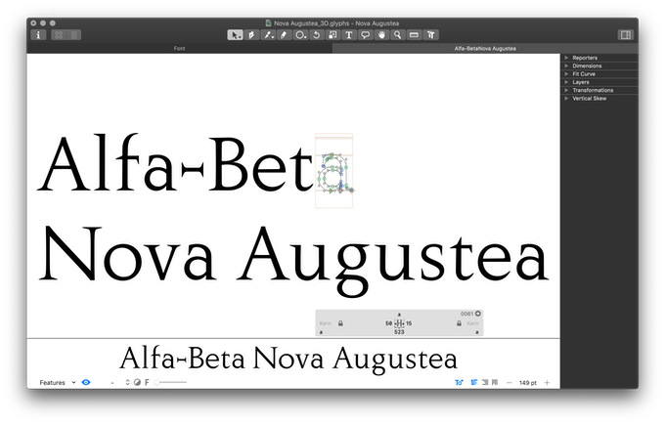Viewport: 665px width, 424px height.
Task: Click the letter N in Nova
Action: coord(70,253)
